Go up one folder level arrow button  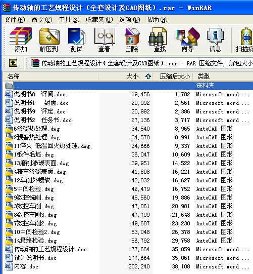(x=13, y=63)
